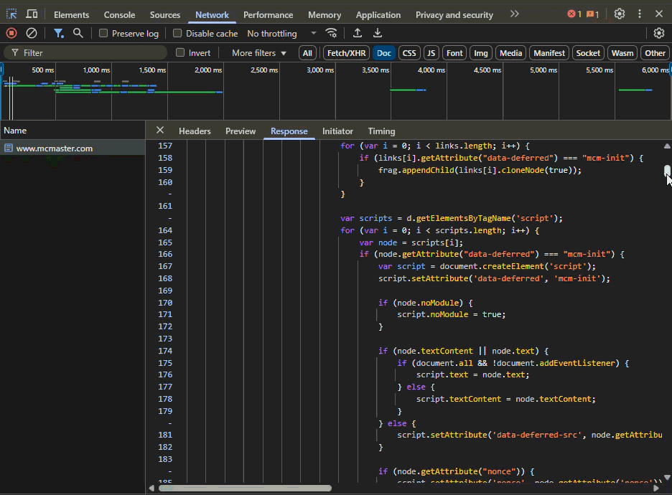Show more DevTools tabs via chevron

click(x=514, y=14)
